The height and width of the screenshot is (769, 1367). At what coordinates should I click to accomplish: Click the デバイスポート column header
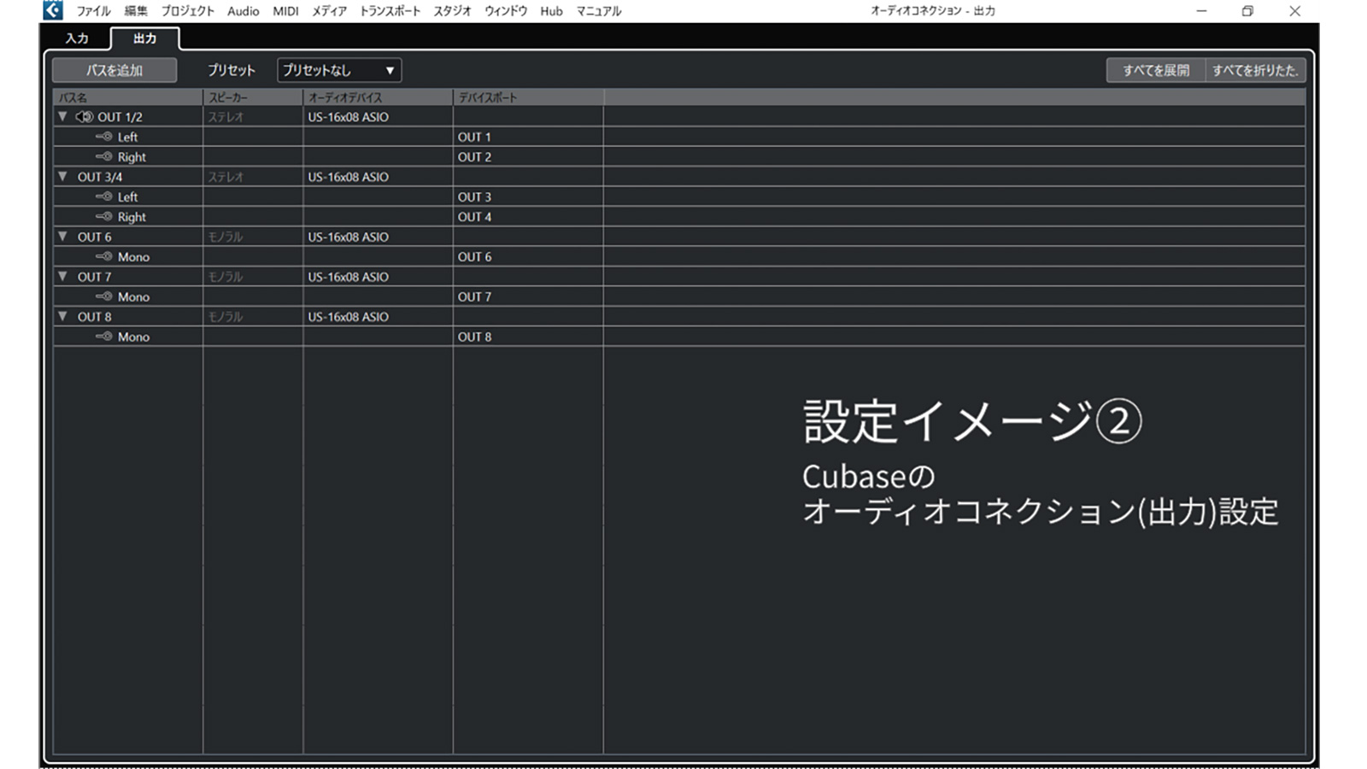[x=528, y=97]
